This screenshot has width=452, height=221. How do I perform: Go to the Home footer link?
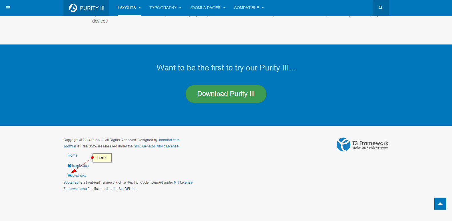73,155
